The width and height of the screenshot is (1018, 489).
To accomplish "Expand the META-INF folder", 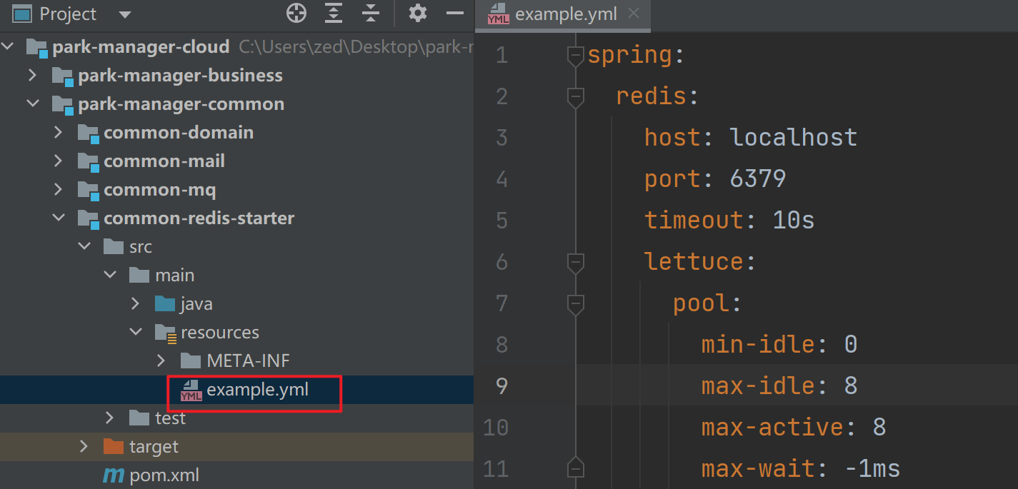I will pyautogui.click(x=161, y=361).
